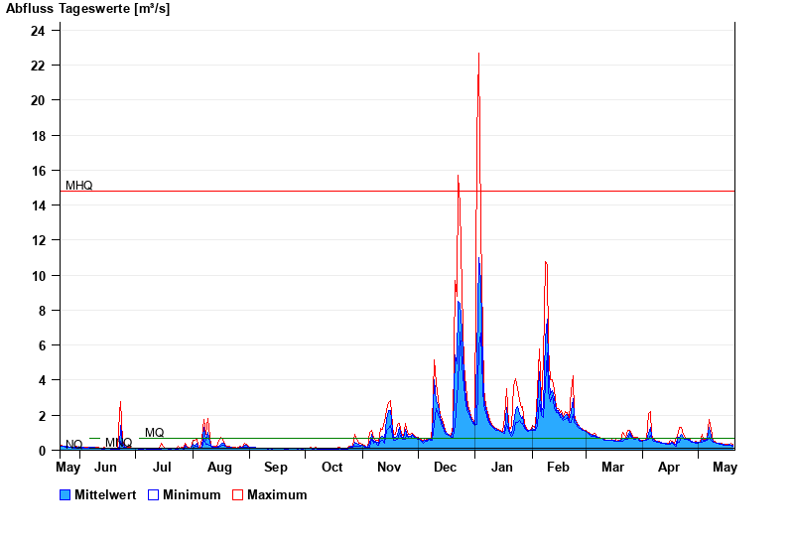Click the y-axis value 20
The width and height of the screenshot is (794, 546).
pos(38,100)
